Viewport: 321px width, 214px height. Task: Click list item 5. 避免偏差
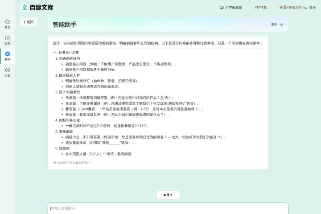64,132
